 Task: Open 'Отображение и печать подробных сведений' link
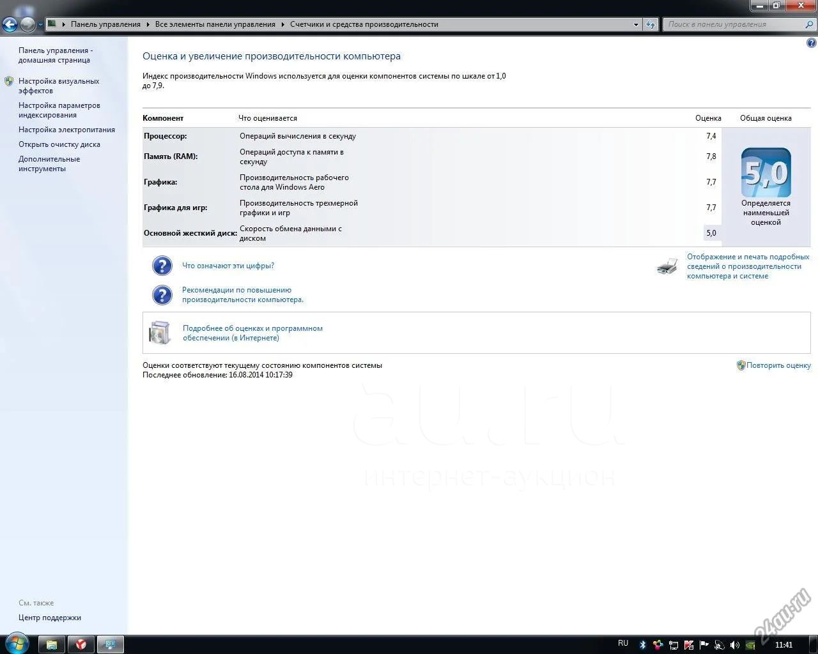pos(748,266)
